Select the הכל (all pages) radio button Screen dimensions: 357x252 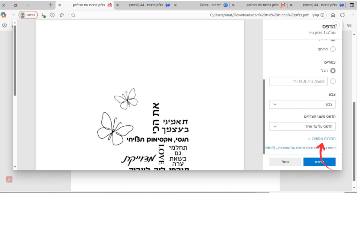click(333, 70)
